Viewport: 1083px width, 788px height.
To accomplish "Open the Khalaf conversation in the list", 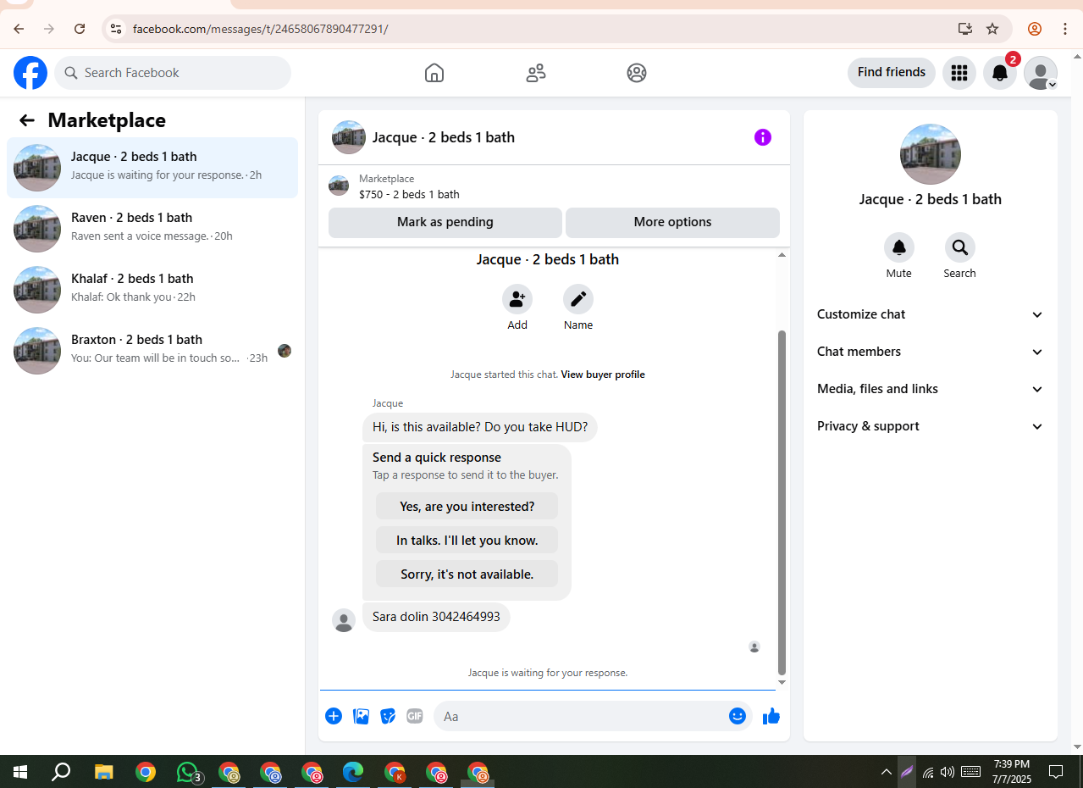I will (x=152, y=290).
